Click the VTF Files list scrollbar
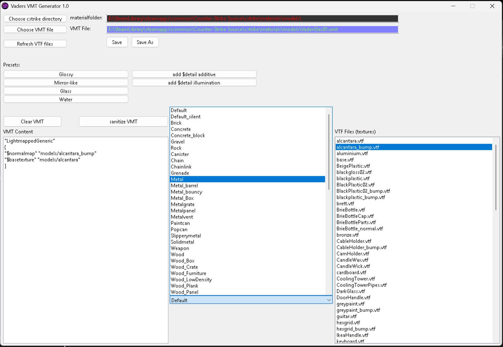The image size is (503, 347). click(x=496, y=177)
